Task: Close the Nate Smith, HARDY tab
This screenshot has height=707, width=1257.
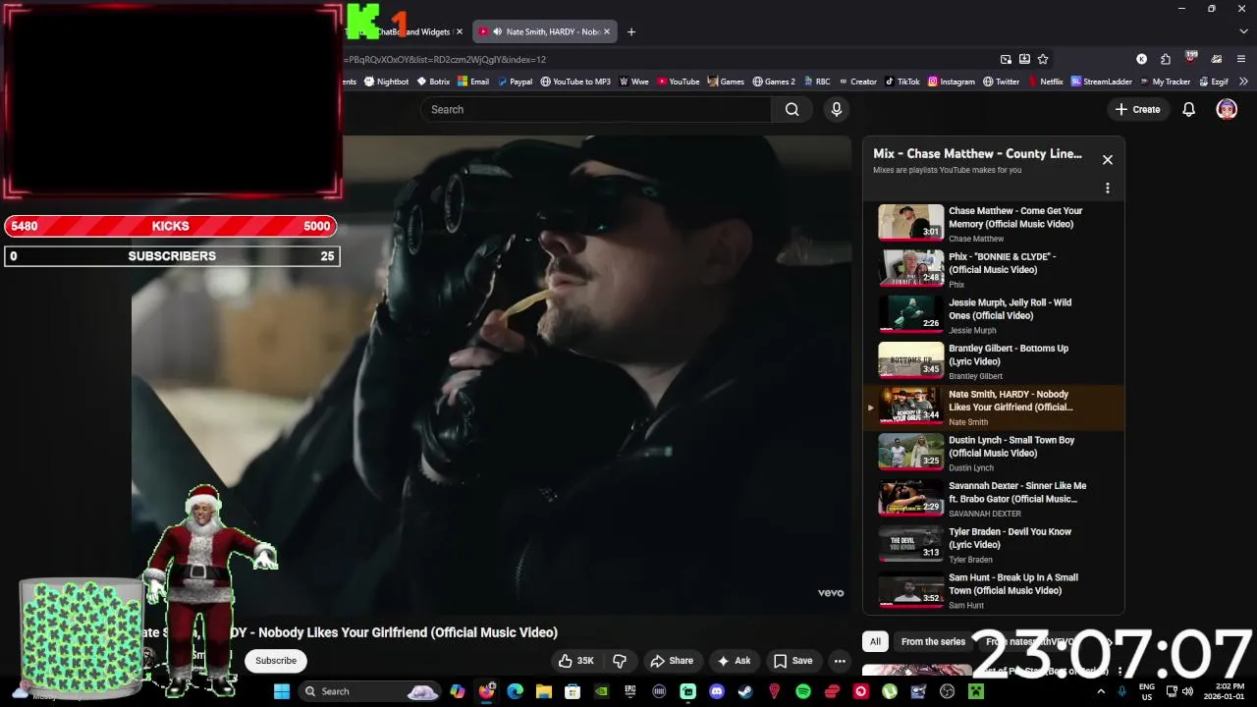Action: 607,31
